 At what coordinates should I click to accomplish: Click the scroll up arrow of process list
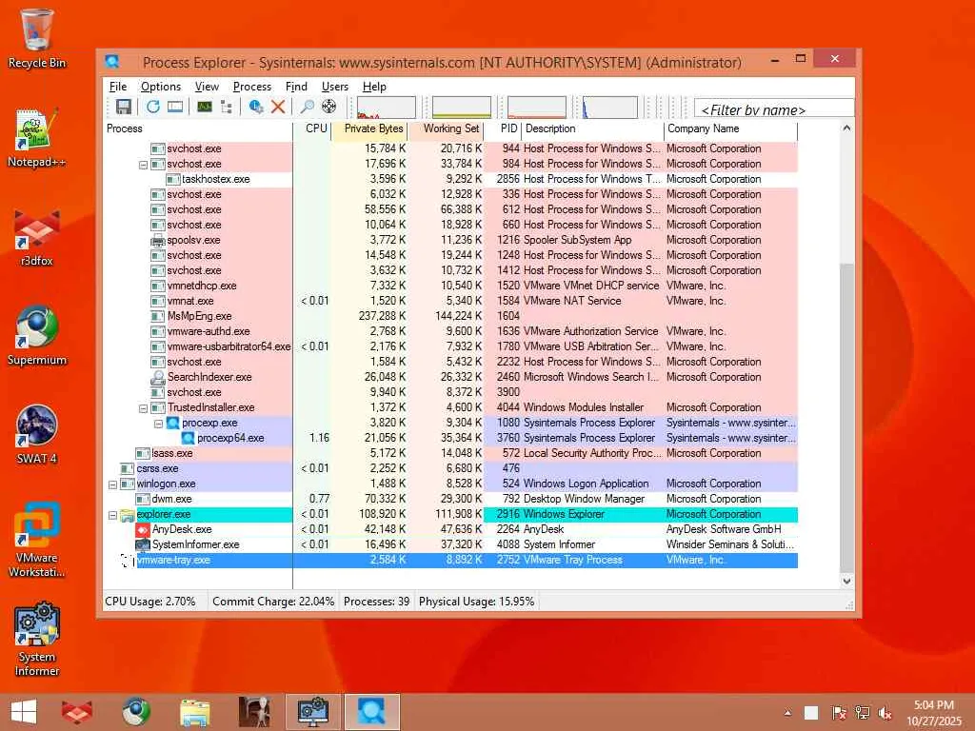tap(846, 128)
